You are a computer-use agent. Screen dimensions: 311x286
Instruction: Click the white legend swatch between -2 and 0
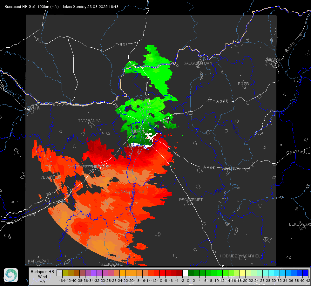[185, 273]
